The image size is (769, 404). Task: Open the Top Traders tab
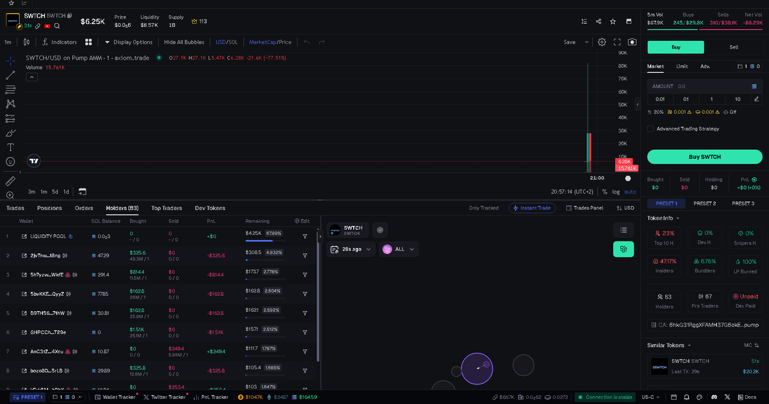(x=167, y=208)
